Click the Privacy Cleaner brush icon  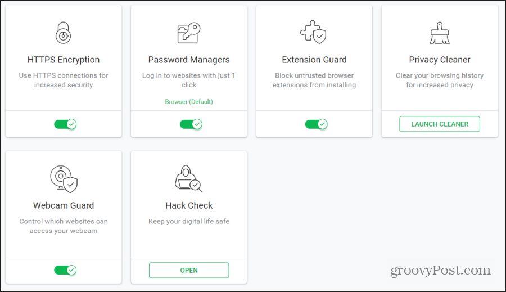click(x=440, y=33)
